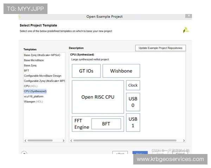Pick the CPU (HDL) template

coord(30,86)
